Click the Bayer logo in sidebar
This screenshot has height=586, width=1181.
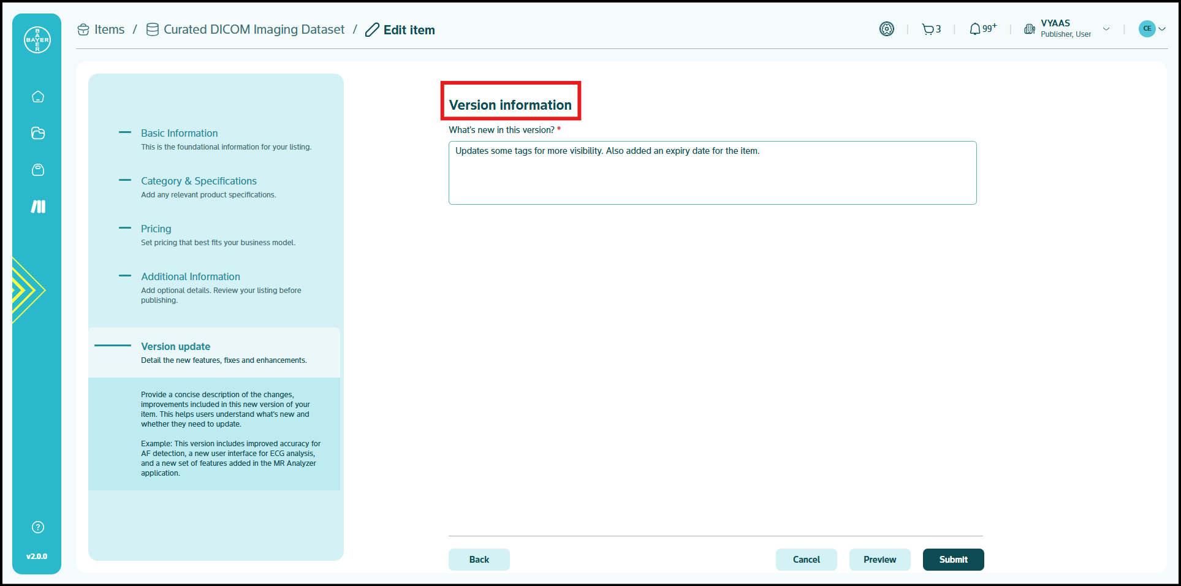pos(37,40)
